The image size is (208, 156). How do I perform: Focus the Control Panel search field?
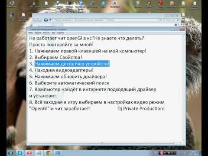(172, 20)
